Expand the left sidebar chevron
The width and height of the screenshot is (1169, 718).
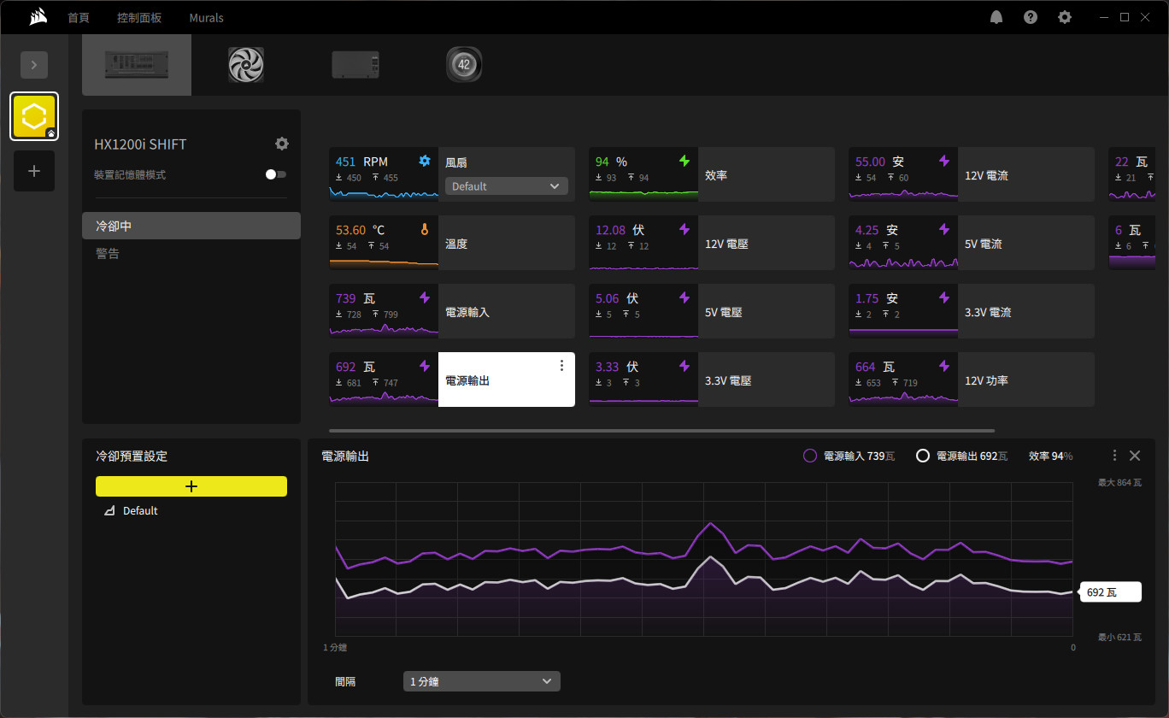coord(34,65)
